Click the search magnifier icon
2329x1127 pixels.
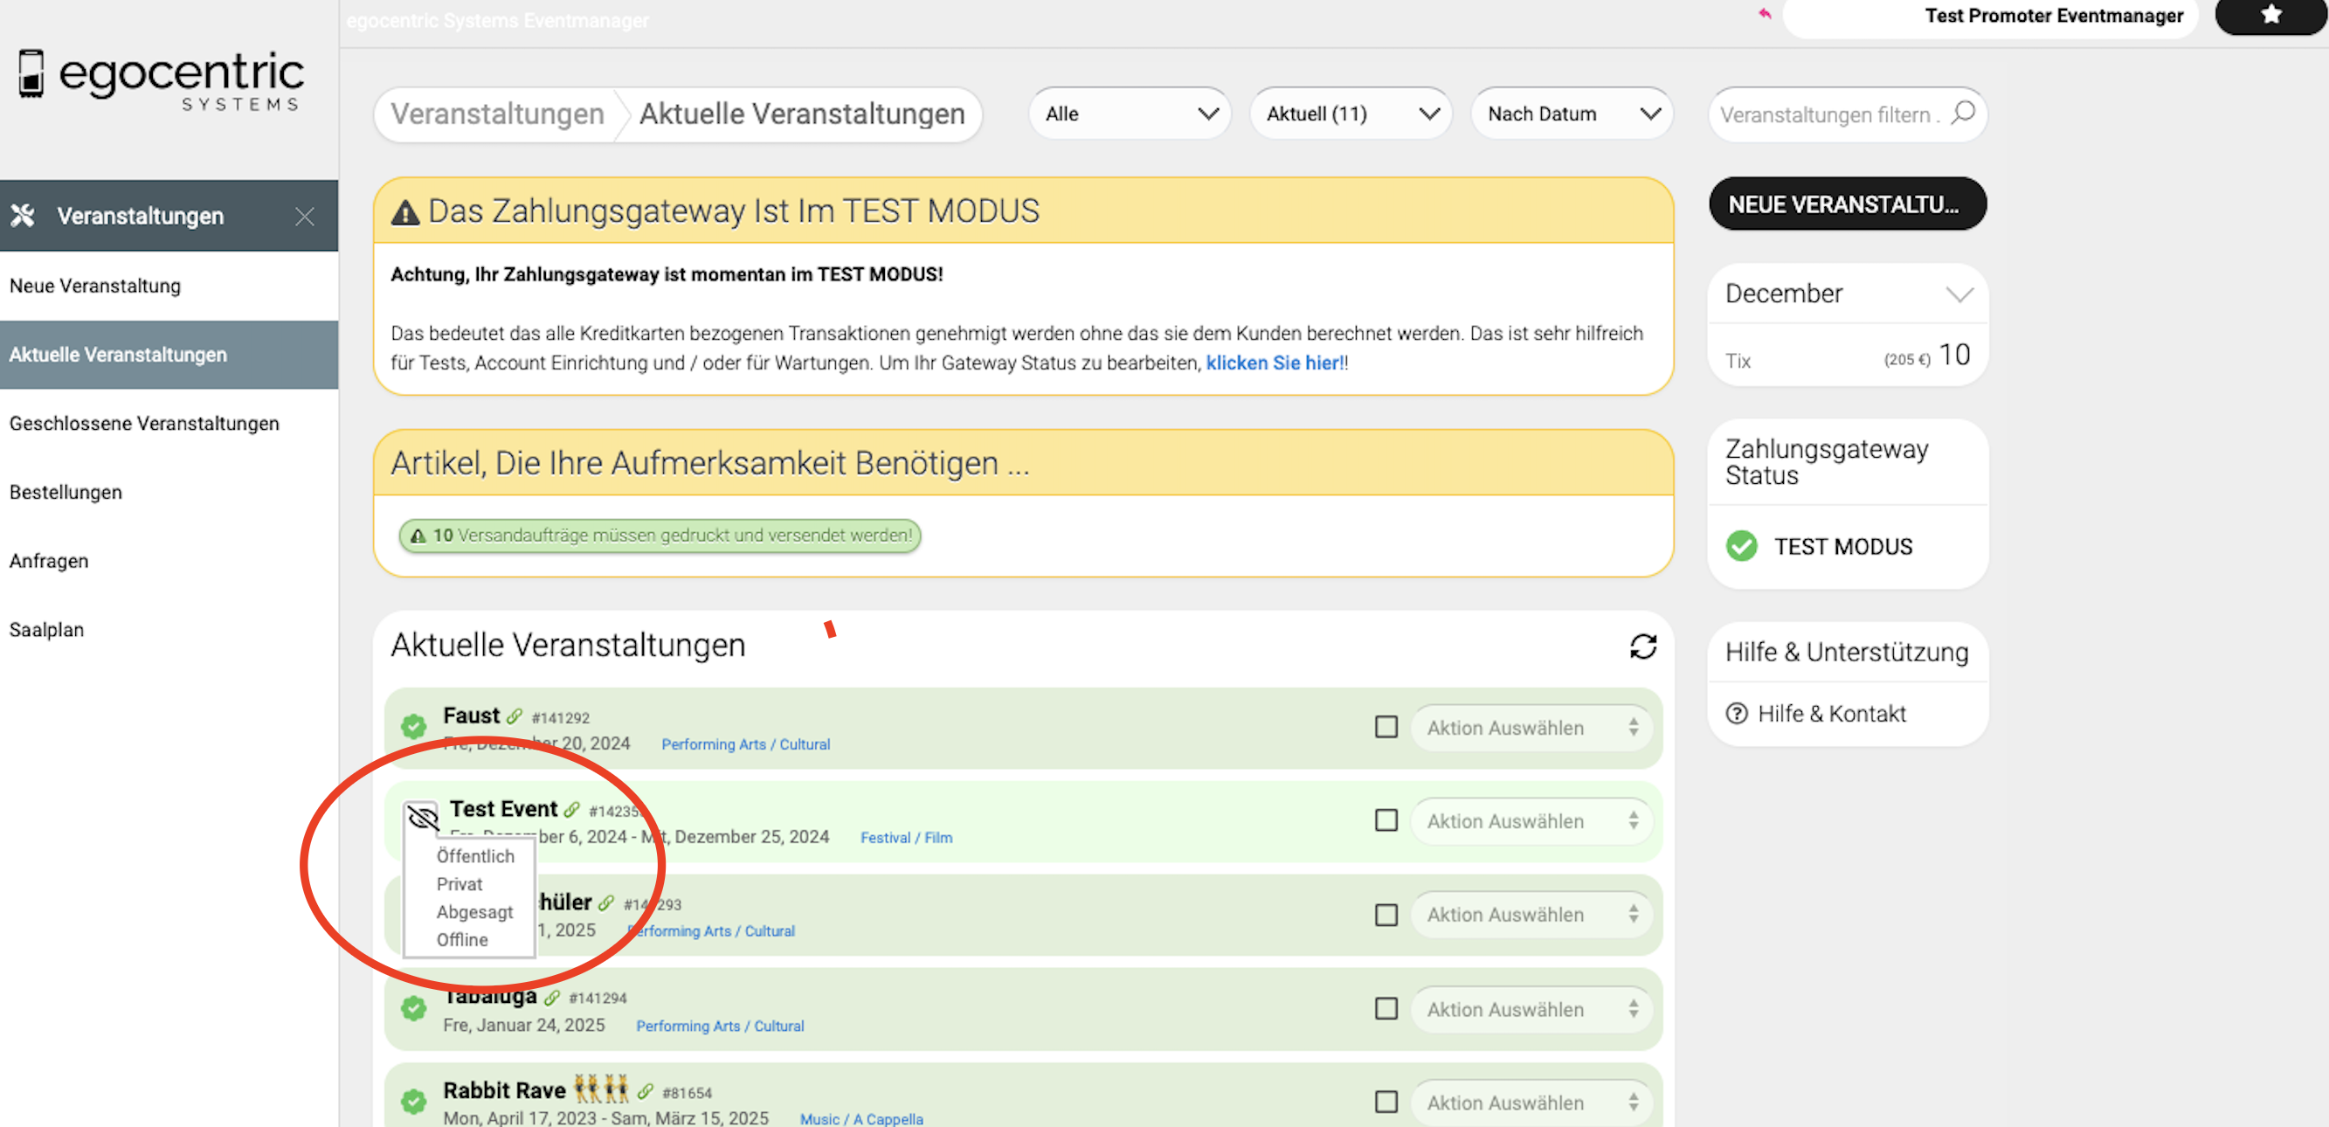click(x=1962, y=113)
